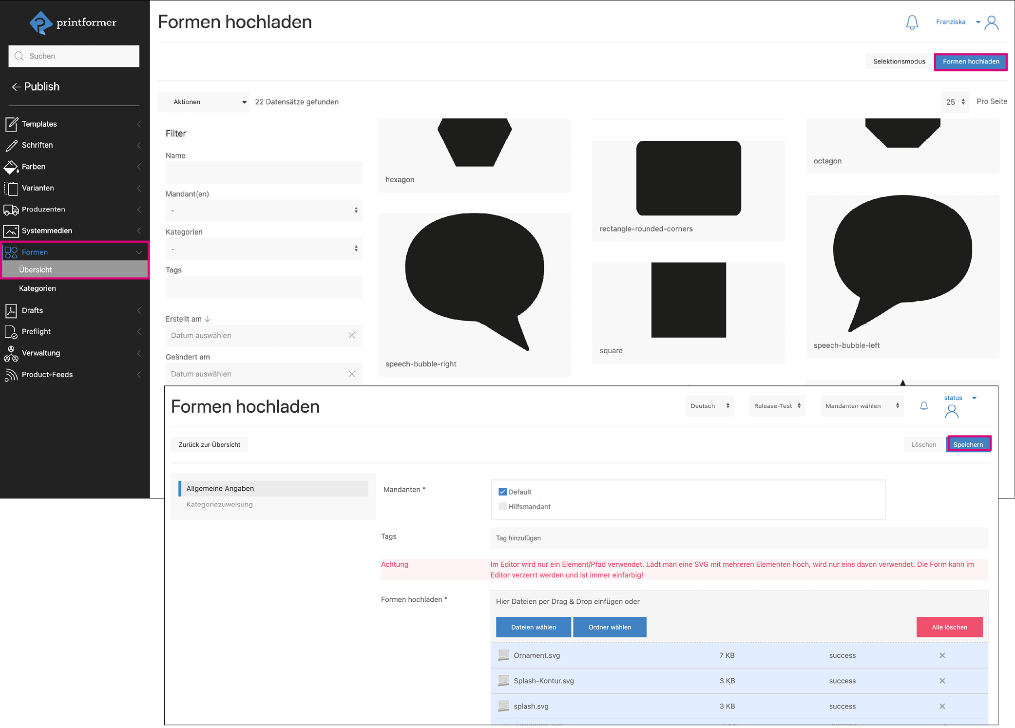Click the Farben paint bucket icon
The height and width of the screenshot is (728, 1015).
(11, 167)
